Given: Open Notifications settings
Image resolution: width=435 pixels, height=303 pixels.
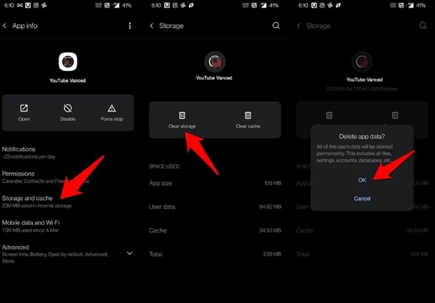Looking at the screenshot, I should tap(68, 153).
